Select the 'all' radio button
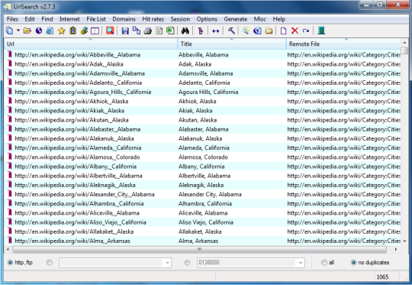This screenshot has width=412, height=285. tap(324, 262)
